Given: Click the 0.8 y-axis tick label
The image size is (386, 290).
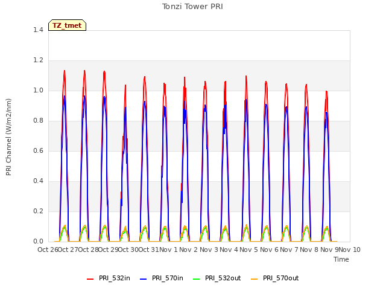Looking at the screenshot, I should coord(38,121).
